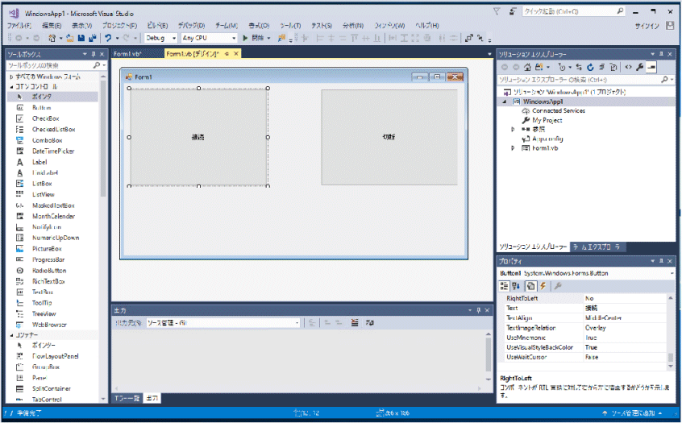Click the Start debugging button

coord(256,38)
